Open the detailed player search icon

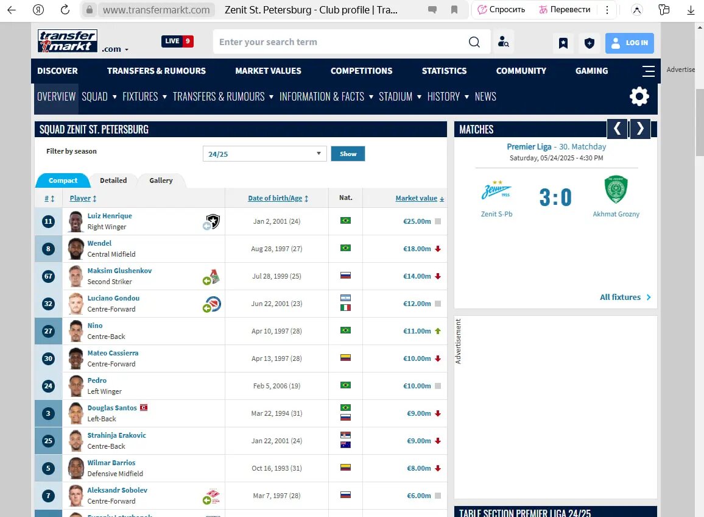click(503, 42)
